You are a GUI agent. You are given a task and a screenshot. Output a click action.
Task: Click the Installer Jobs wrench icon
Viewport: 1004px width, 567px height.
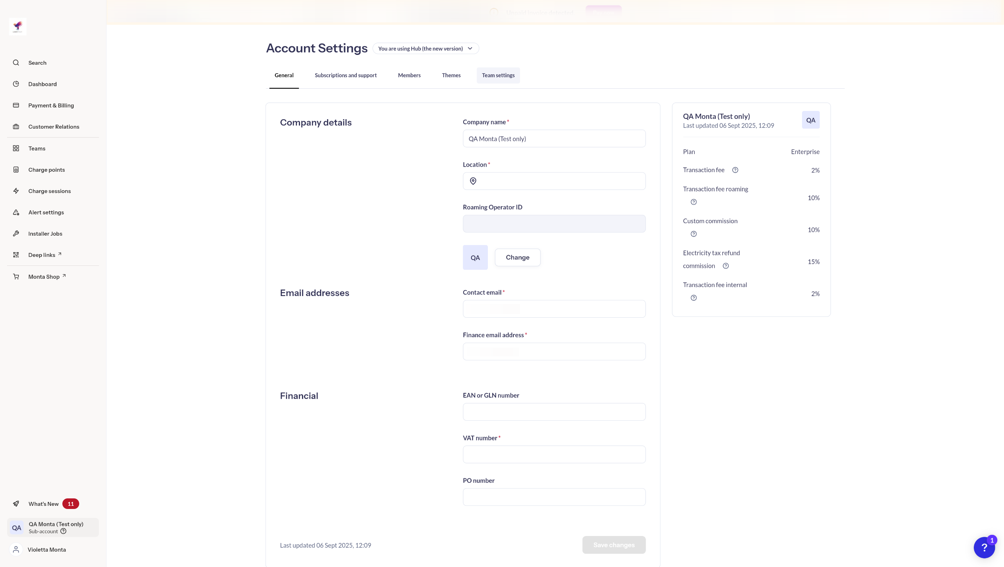click(16, 233)
